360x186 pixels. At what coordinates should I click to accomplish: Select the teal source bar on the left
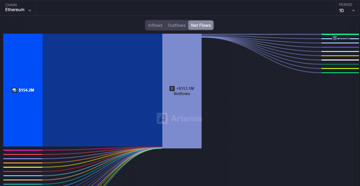tap(23, 184)
